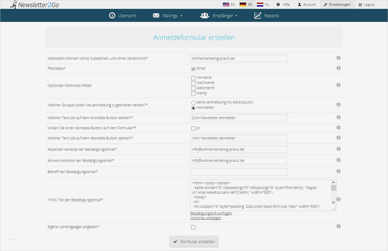The height and width of the screenshot is (251, 388).
Task: Click the Betreff der Bestätigungsemail input field
Action: pos(239,172)
